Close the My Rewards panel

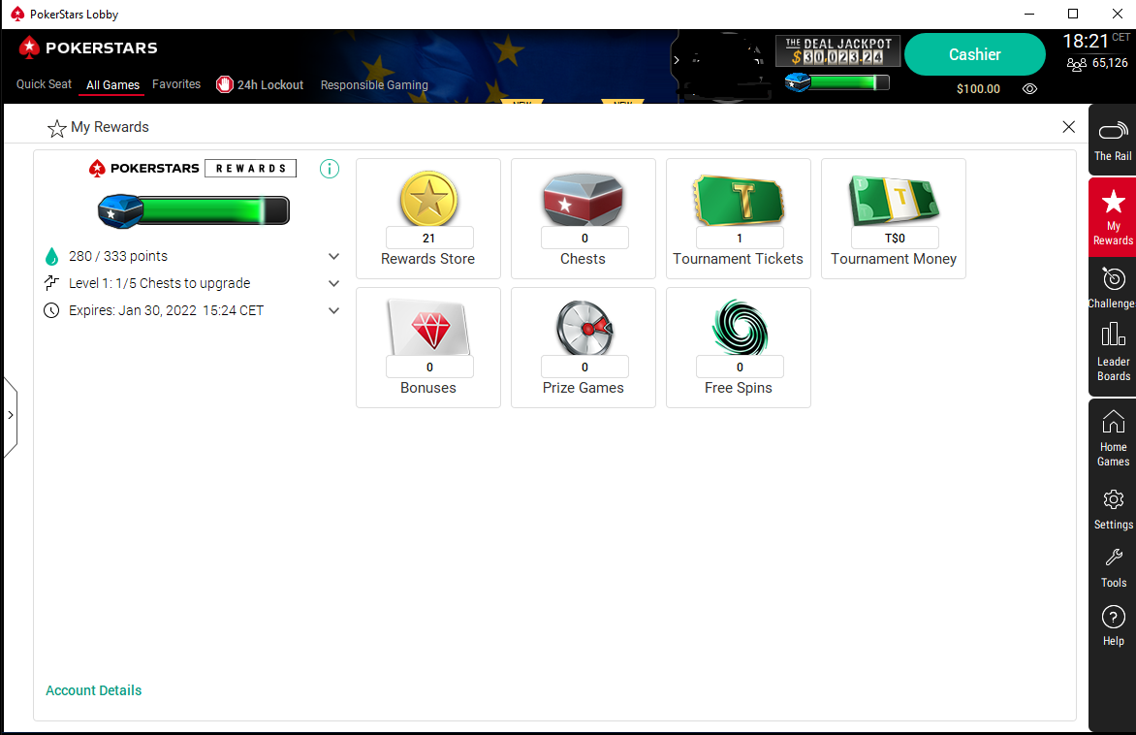click(1068, 127)
